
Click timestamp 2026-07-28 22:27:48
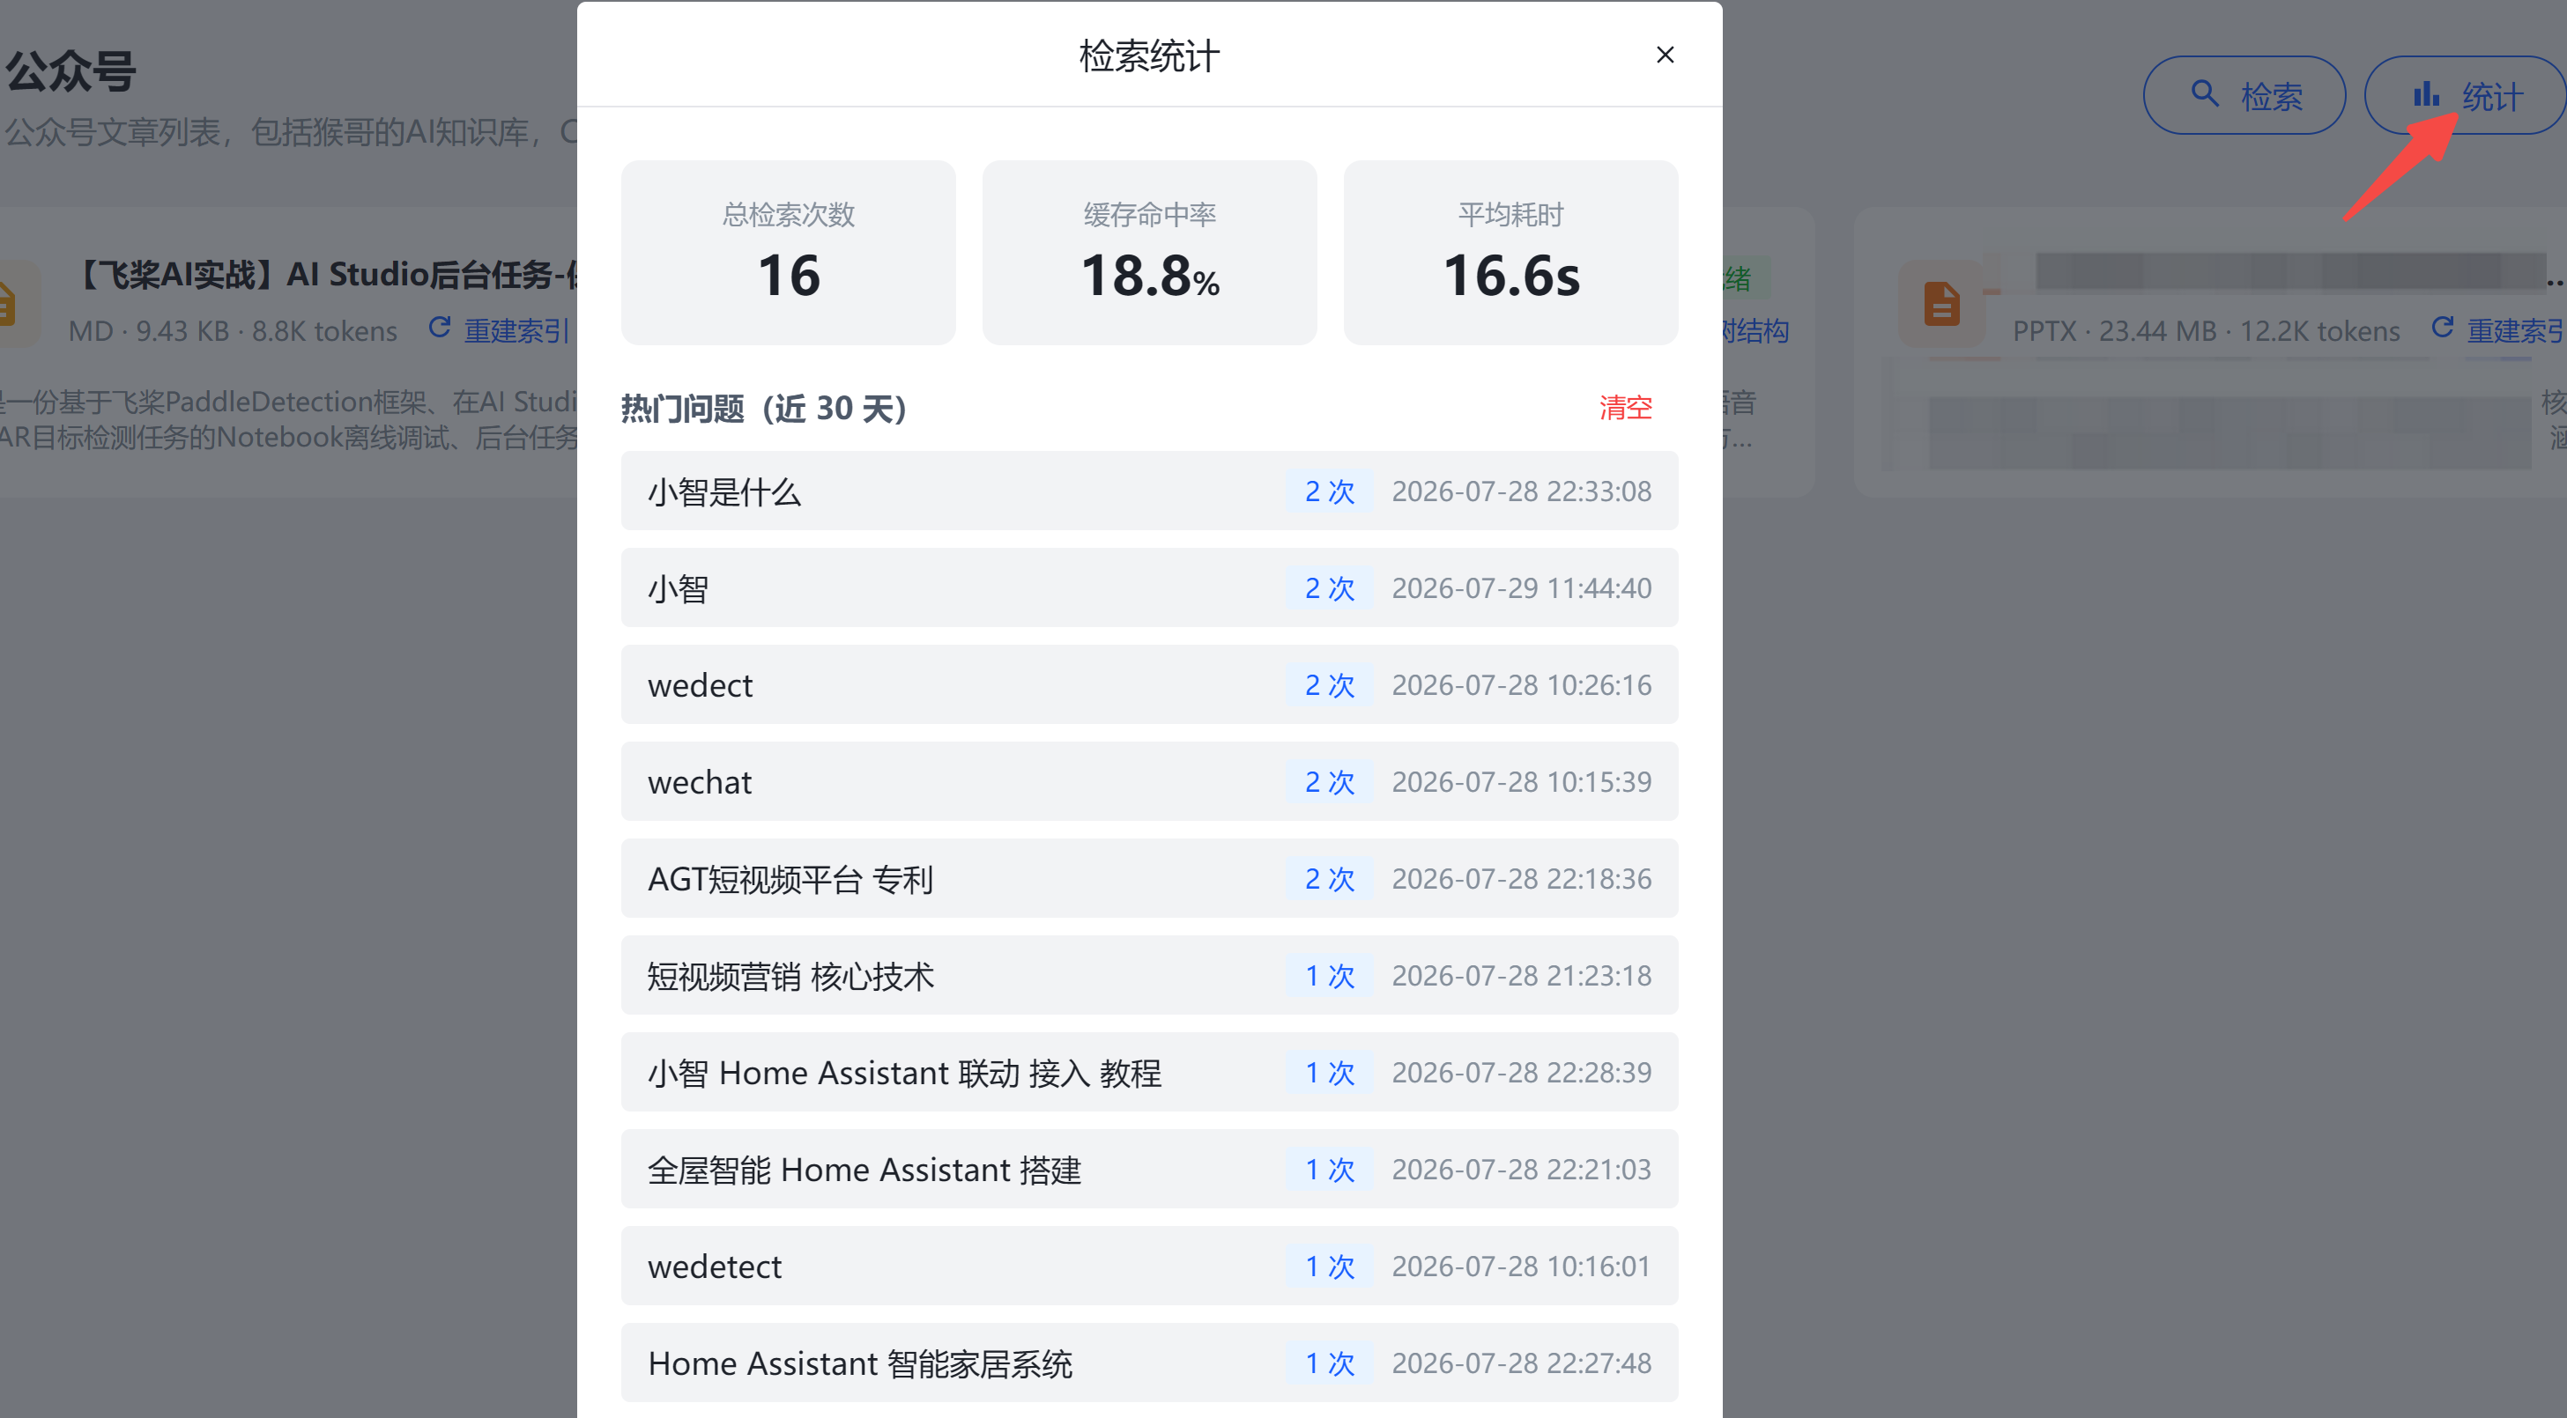point(1522,1363)
